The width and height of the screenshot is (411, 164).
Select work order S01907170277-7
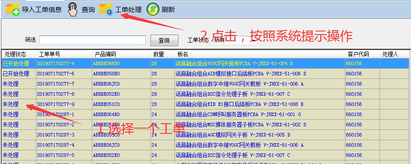[55, 84]
